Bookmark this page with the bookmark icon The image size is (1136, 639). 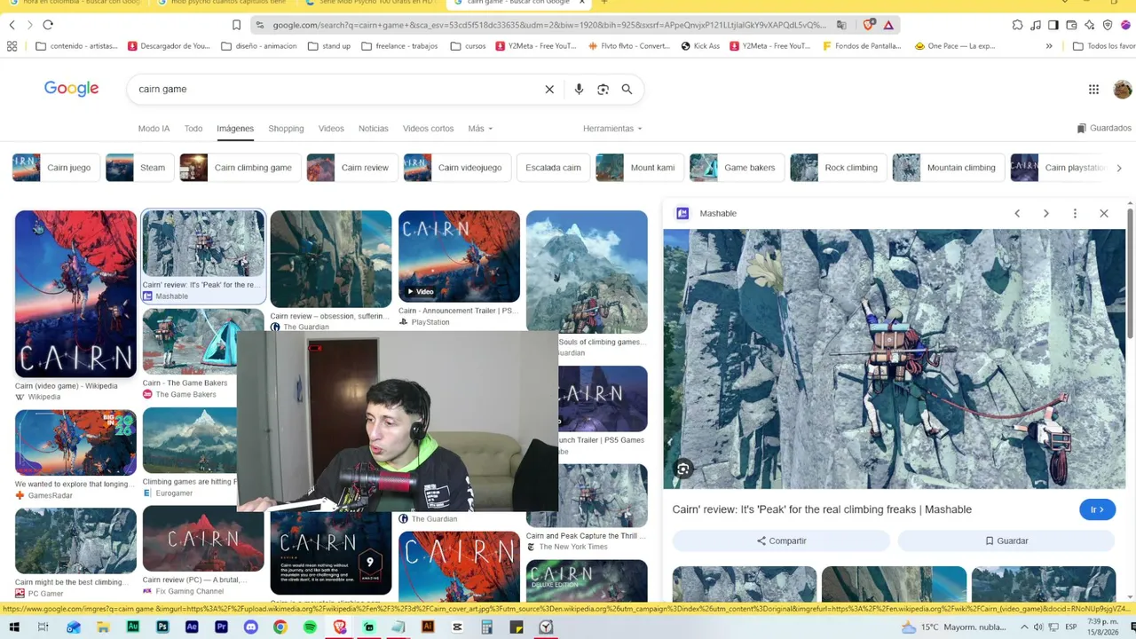[x=236, y=25]
